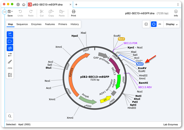Add a new tab with plus

(76, 4)
